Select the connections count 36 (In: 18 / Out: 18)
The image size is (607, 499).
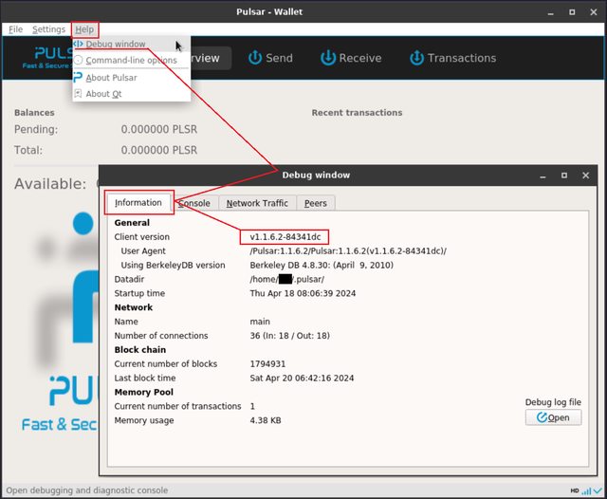tap(289, 336)
